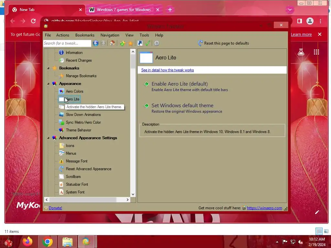Open a new Chrome tab with plus button
This screenshot has height=248, width=331.
170,10
